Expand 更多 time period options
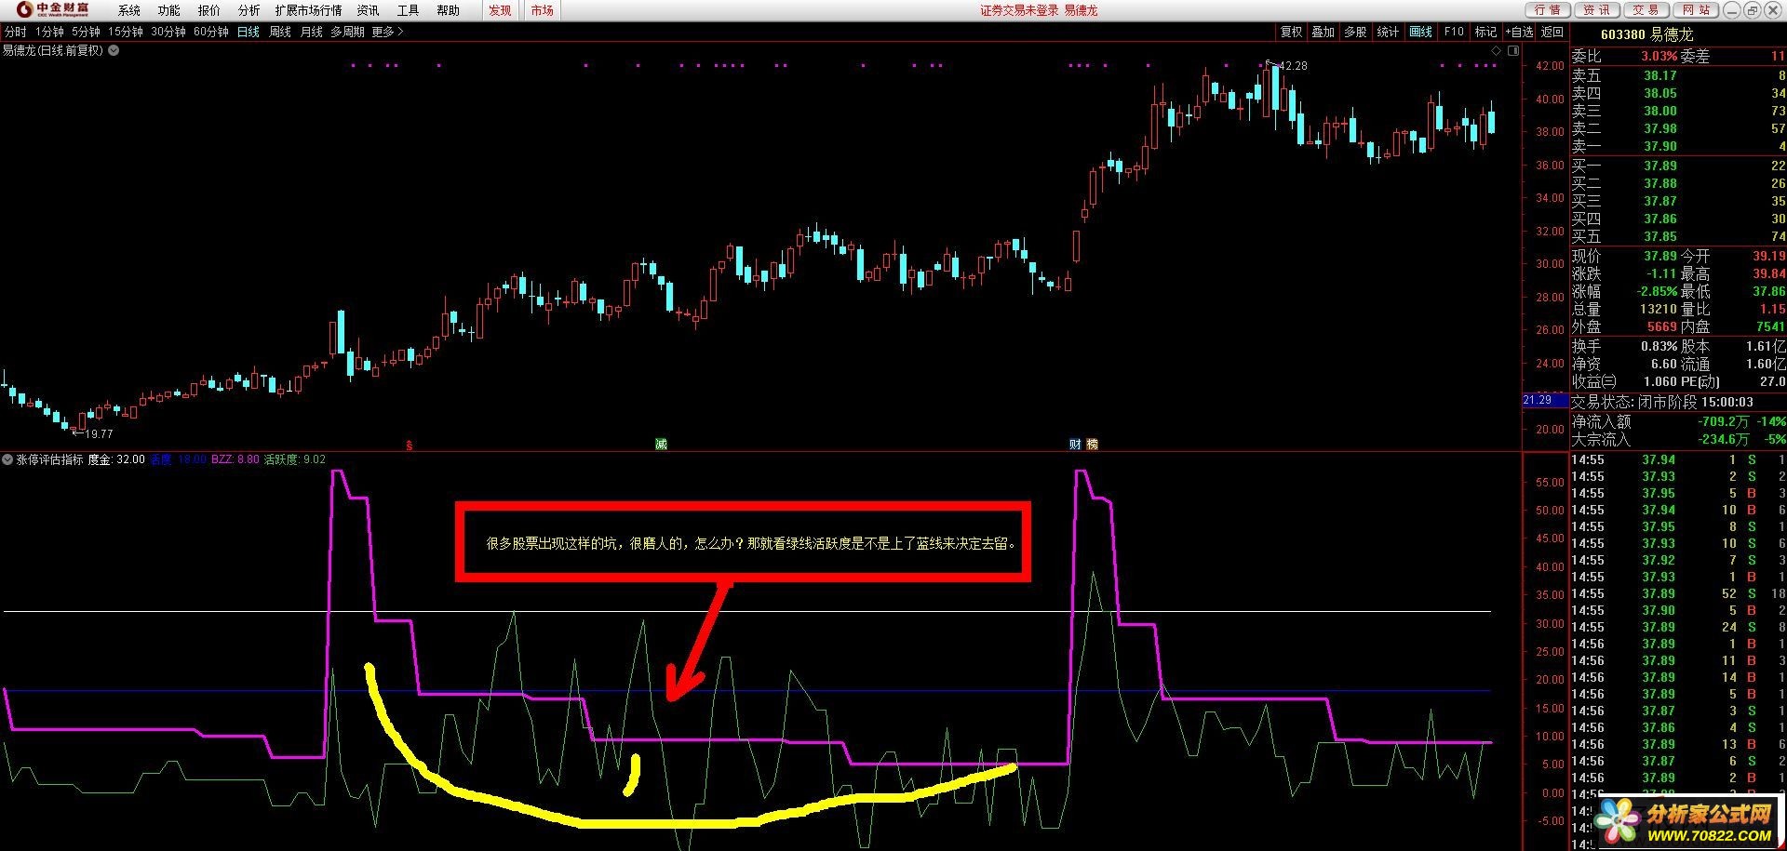Image resolution: width=1787 pixels, height=851 pixels. (x=387, y=32)
